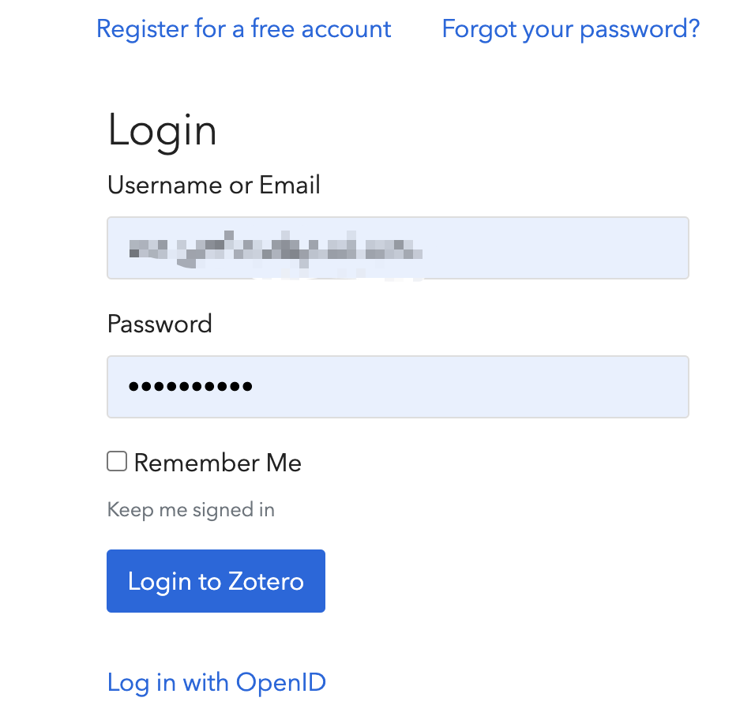This screenshot has width=755, height=720.
Task: Submit the form via the blue Login button
Action: coord(216,581)
